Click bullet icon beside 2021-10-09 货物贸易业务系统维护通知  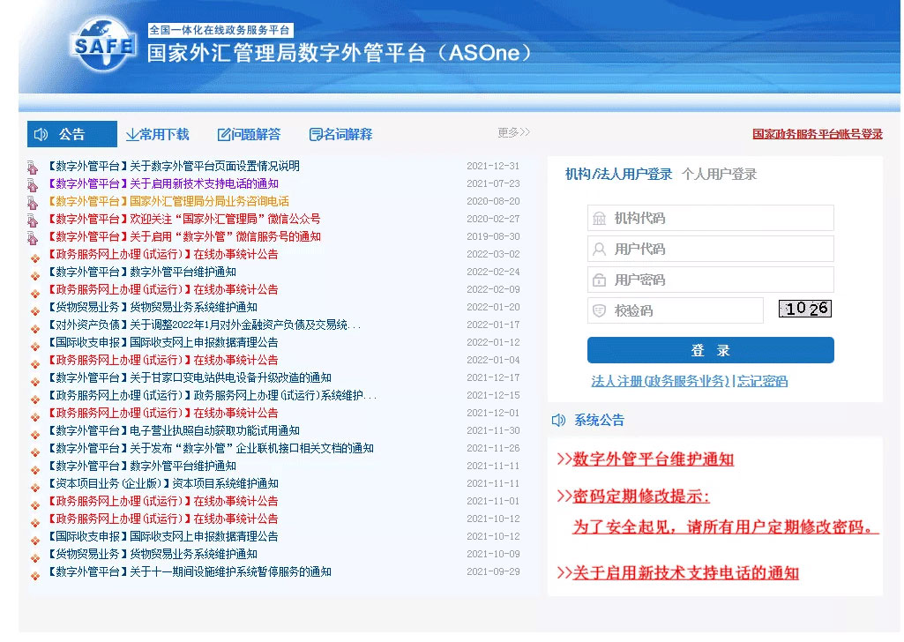pos(35,558)
